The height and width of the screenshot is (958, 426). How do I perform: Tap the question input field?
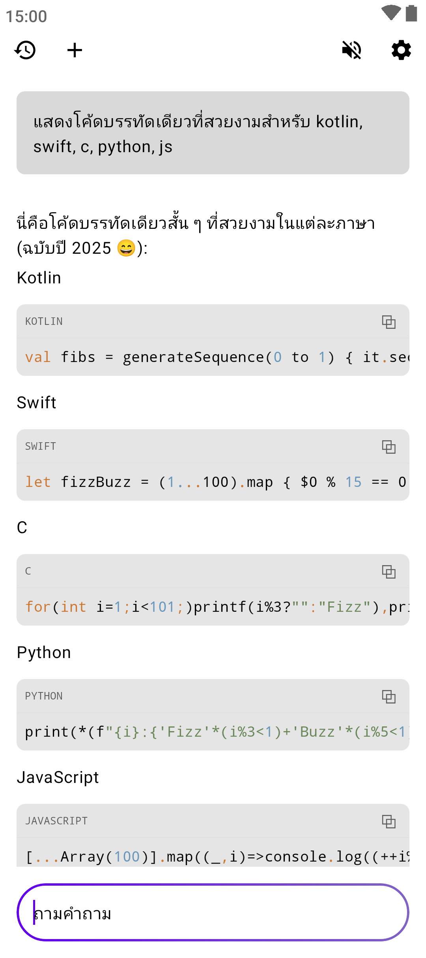pos(213,913)
